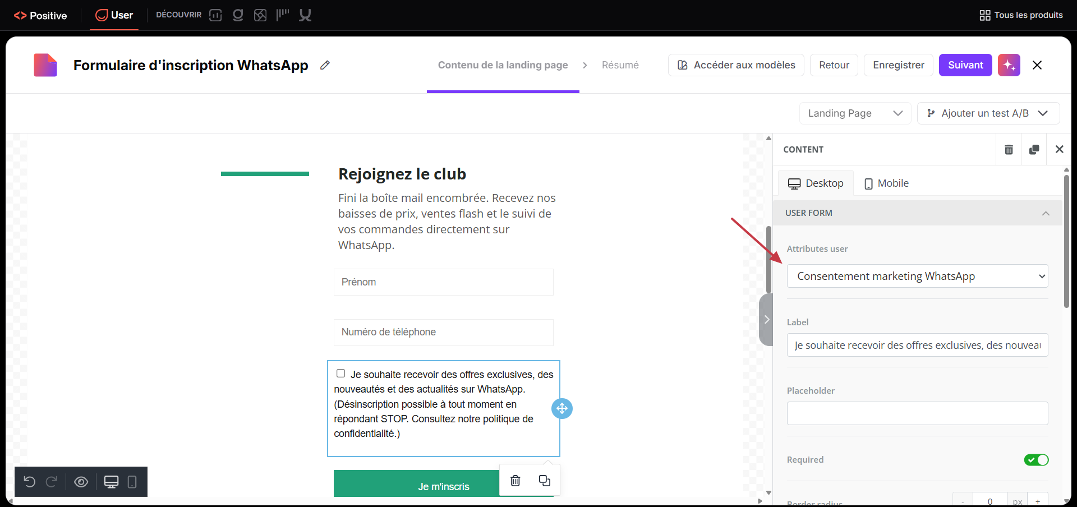Select the Mobile tab
The width and height of the screenshot is (1077, 507).
coord(886,183)
